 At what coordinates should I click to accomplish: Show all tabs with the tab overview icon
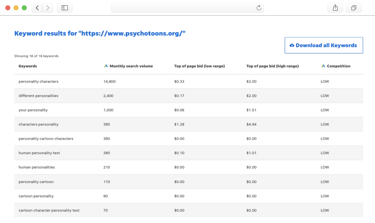tap(354, 8)
